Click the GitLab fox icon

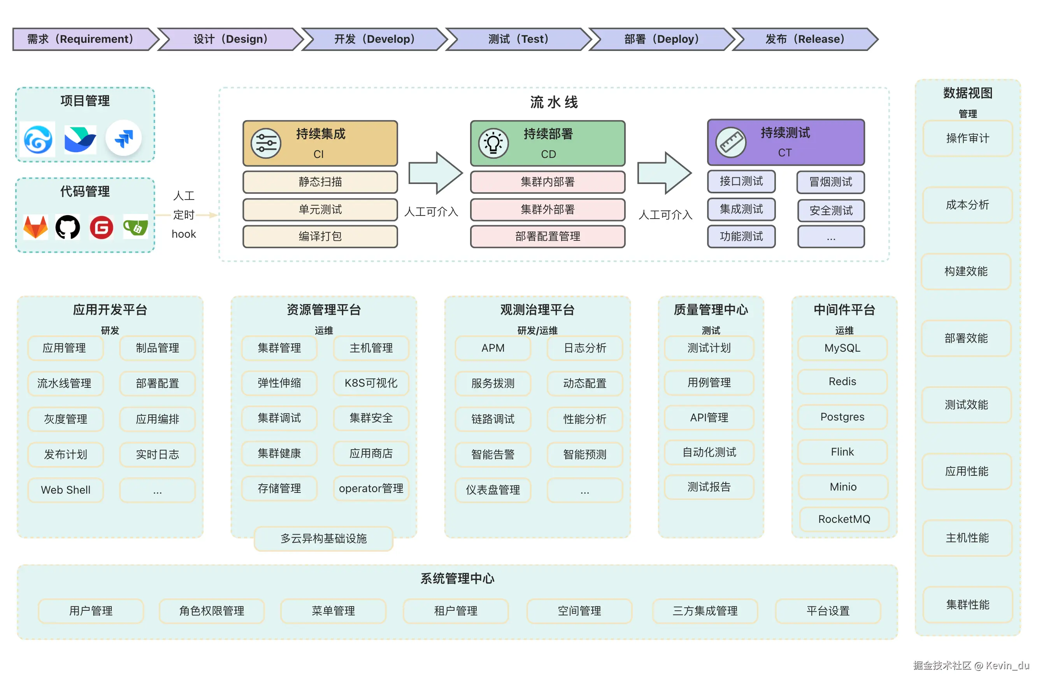(35, 227)
